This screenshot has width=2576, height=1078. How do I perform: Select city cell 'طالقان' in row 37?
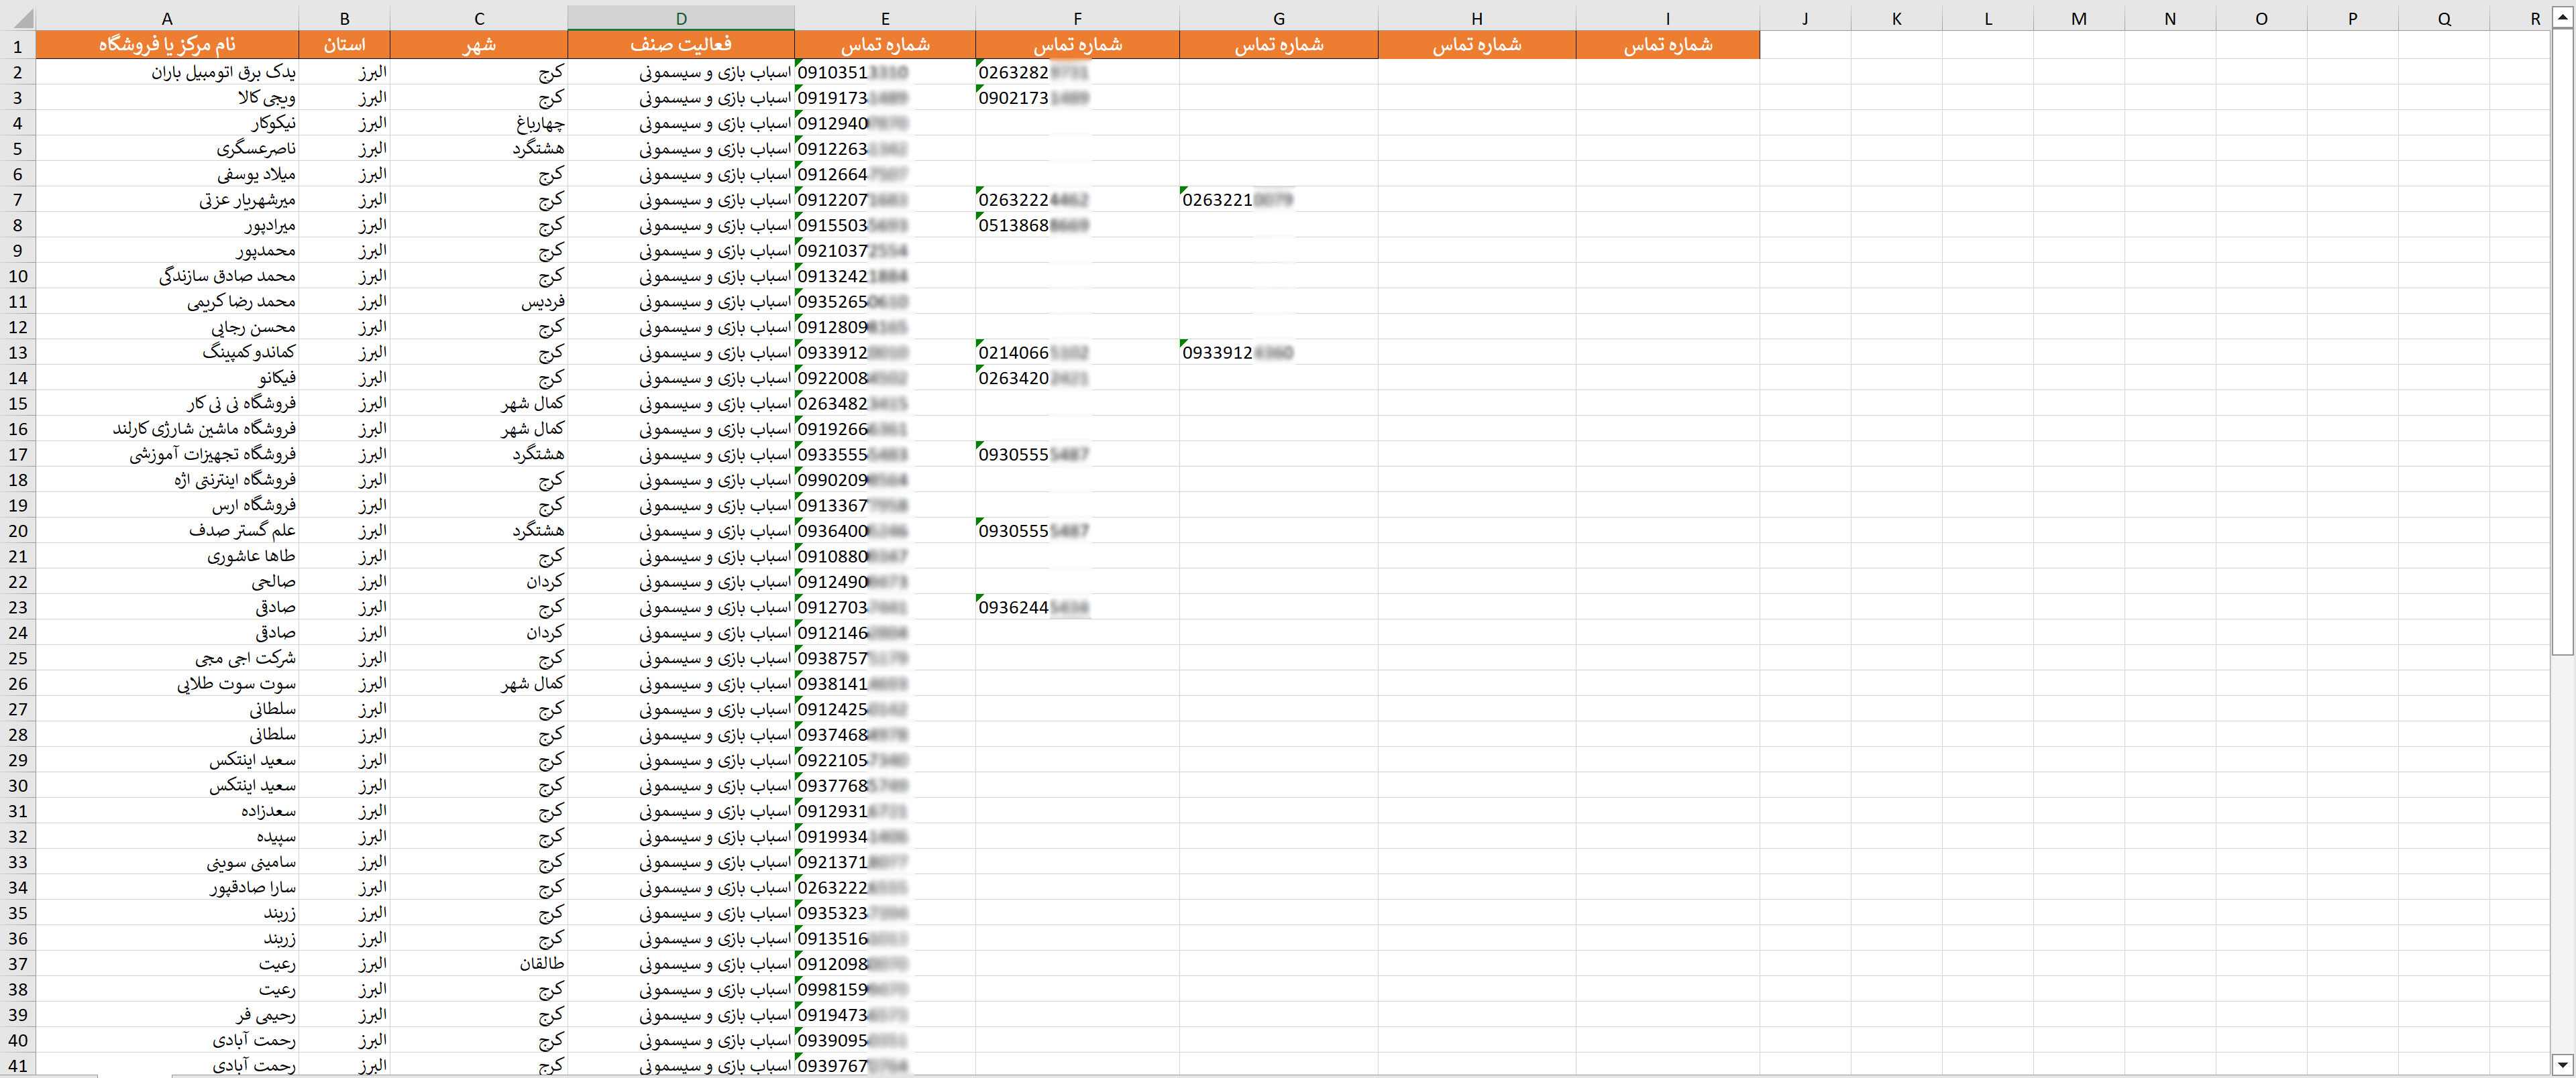(479, 964)
